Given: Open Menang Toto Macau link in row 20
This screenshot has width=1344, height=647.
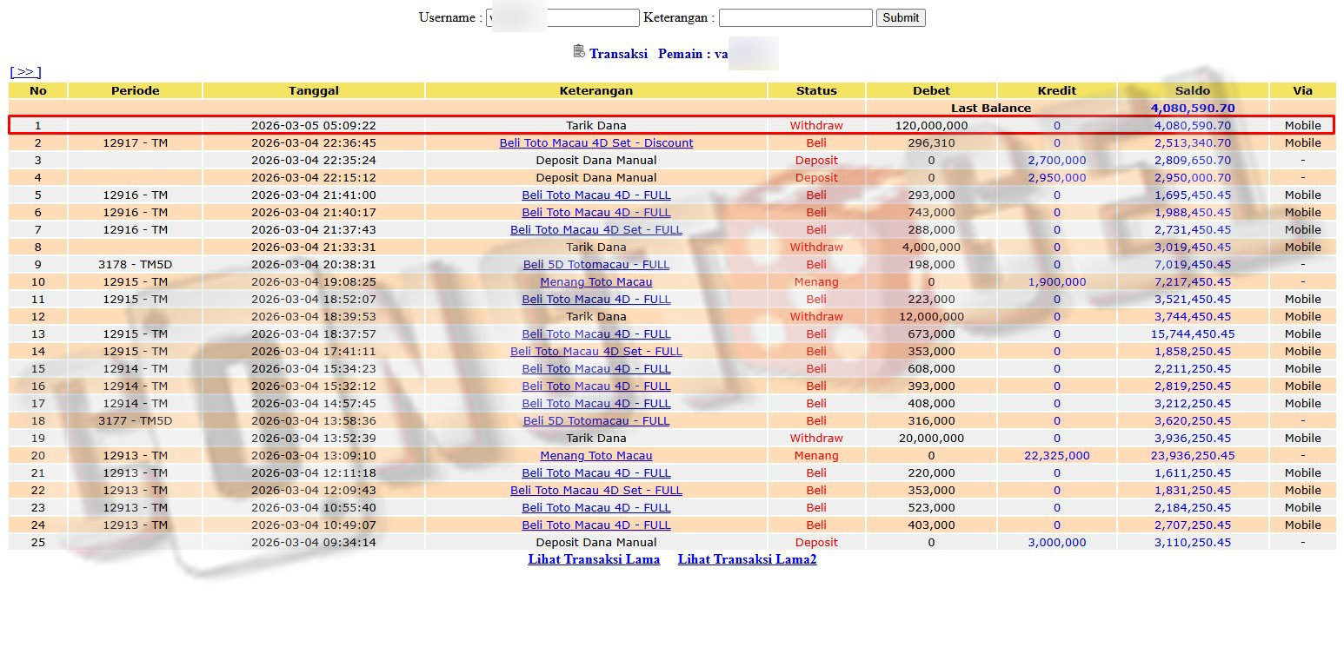Looking at the screenshot, I should (595, 455).
